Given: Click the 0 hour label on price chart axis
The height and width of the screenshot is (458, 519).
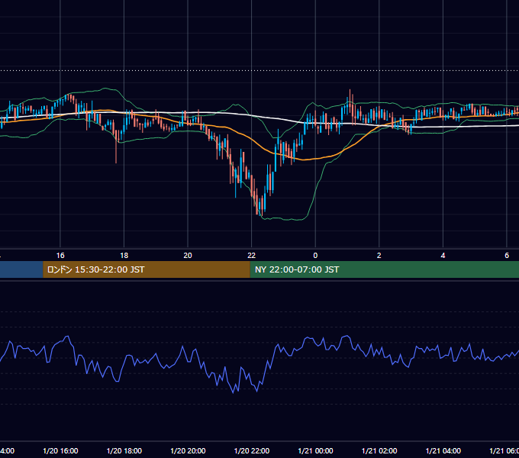Looking at the screenshot, I should coord(315,256).
